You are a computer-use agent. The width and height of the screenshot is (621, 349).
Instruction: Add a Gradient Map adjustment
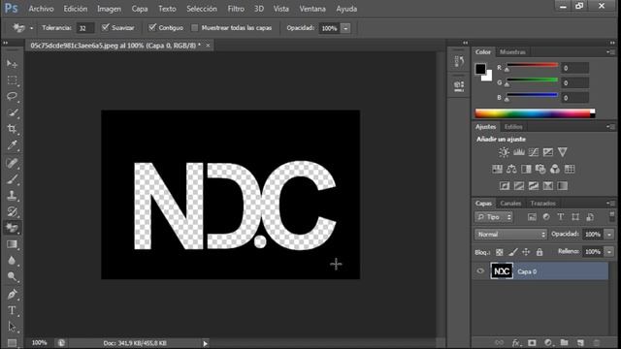pyautogui.click(x=563, y=186)
